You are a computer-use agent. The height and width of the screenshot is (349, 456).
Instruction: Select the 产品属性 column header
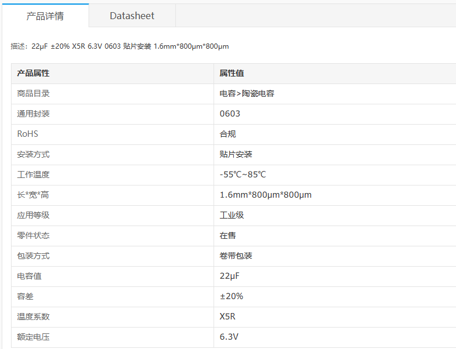(x=33, y=73)
